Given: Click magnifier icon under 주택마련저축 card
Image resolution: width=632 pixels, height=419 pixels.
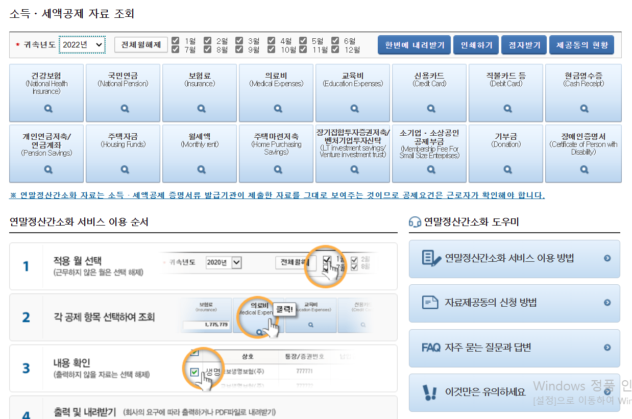Looking at the screenshot, I should [x=278, y=170].
